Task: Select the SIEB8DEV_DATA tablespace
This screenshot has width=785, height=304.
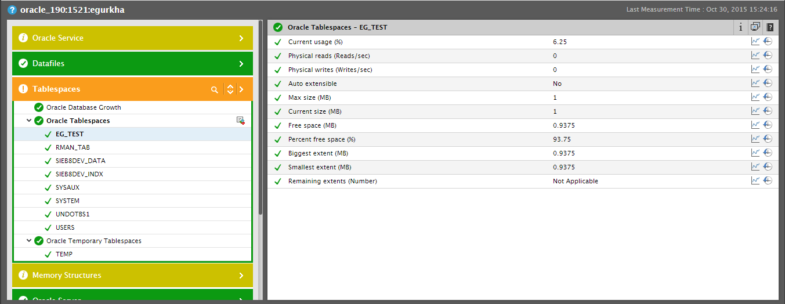Action: (x=81, y=161)
